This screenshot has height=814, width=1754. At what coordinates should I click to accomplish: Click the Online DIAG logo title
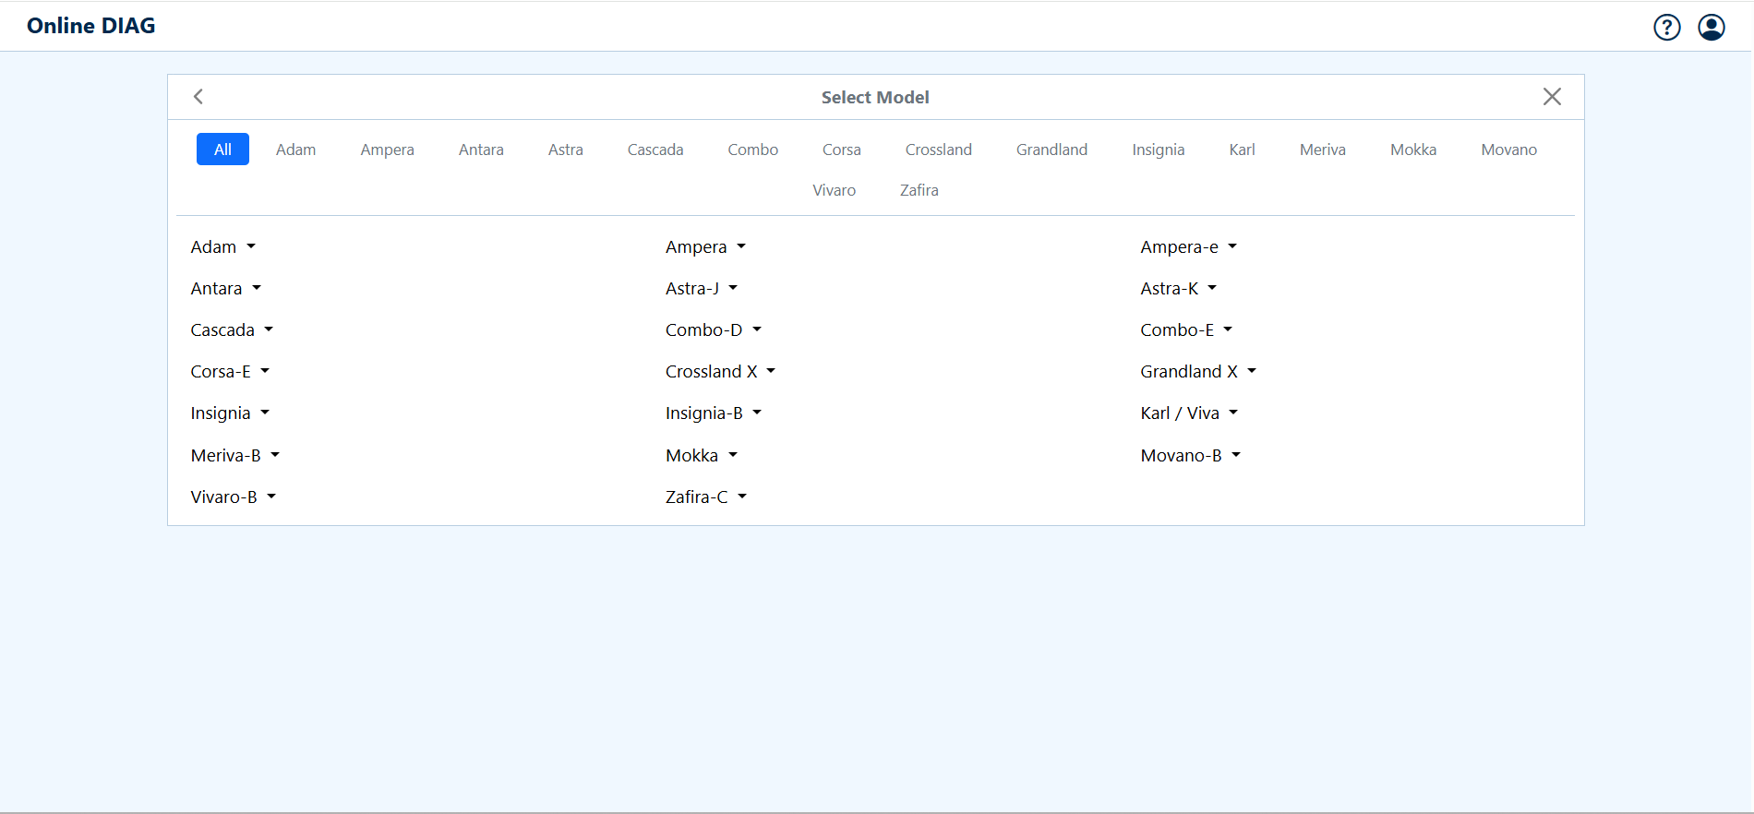pyautogui.click(x=91, y=26)
